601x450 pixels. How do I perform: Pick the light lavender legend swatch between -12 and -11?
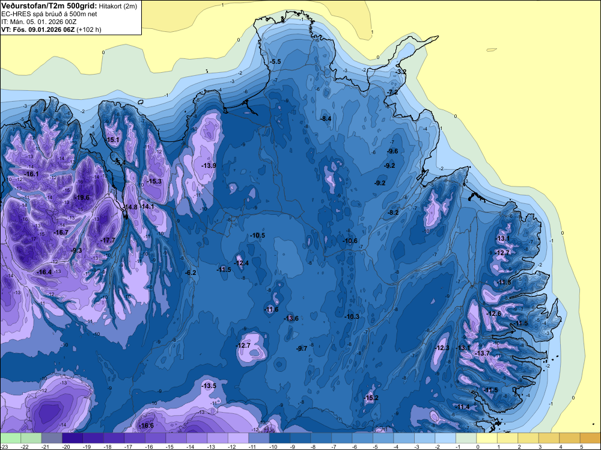(x=238, y=438)
